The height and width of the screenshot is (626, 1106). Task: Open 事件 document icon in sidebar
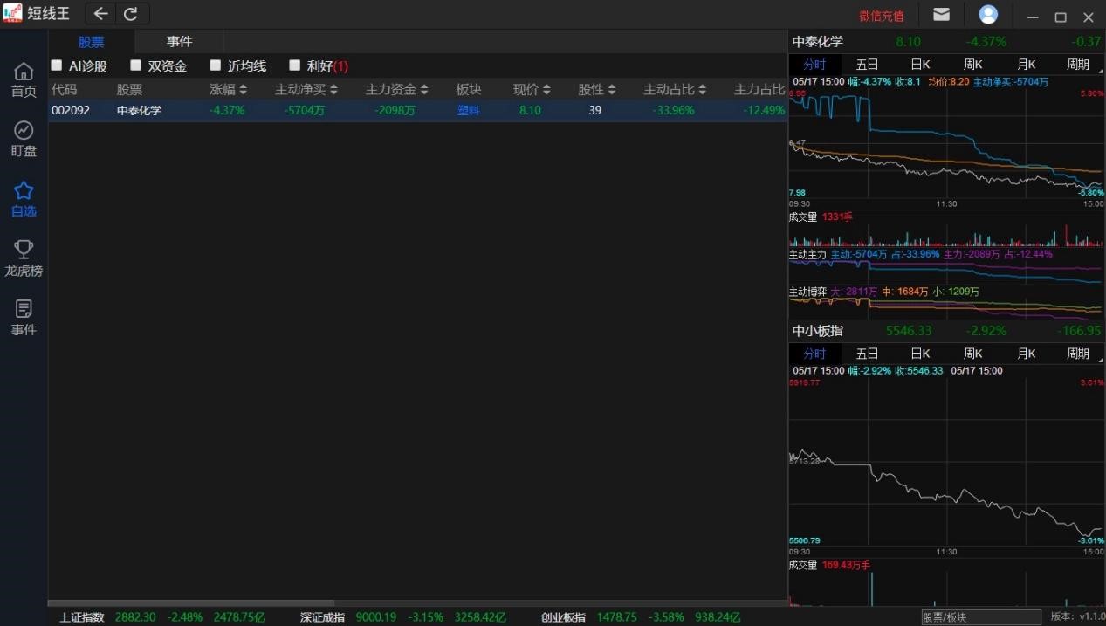[24, 319]
